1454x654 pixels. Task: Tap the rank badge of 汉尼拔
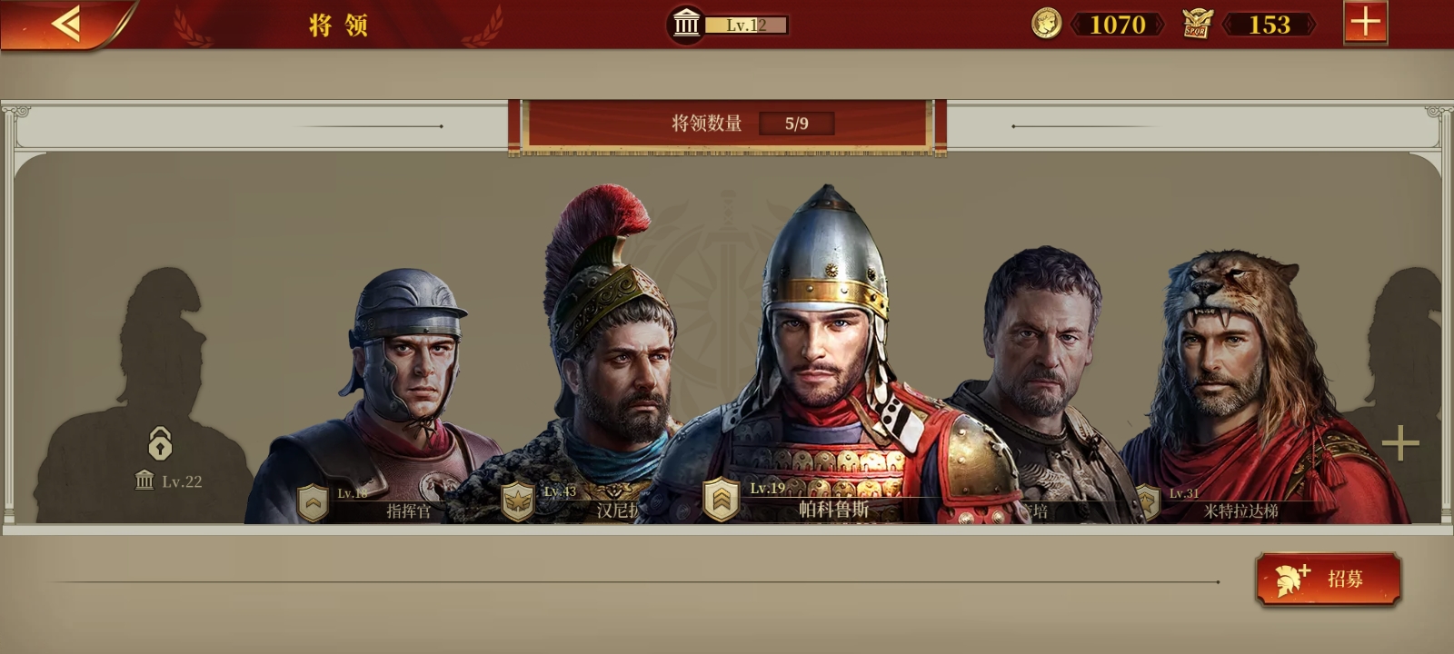click(x=518, y=501)
